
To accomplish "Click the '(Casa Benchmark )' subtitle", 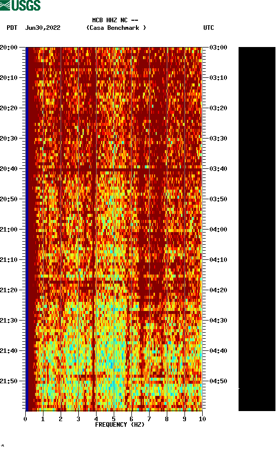I will click(x=116, y=28).
